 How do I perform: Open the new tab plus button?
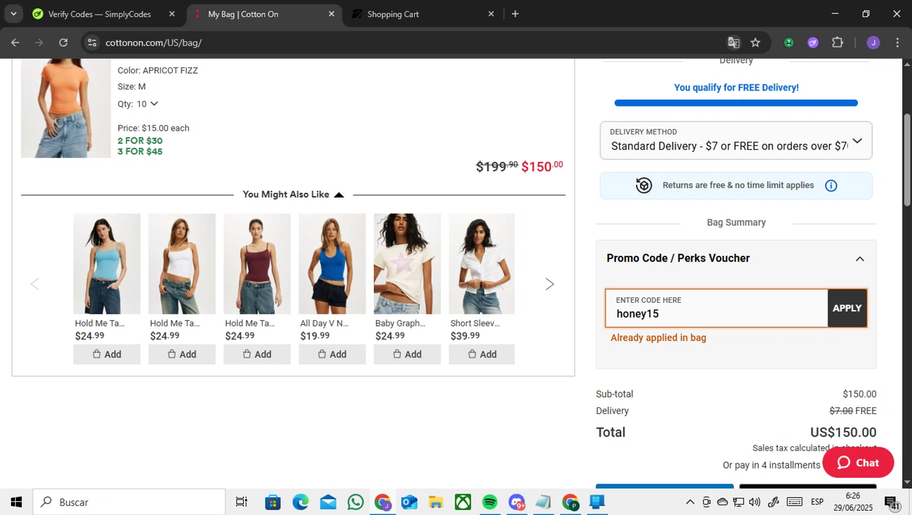click(515, 14)
